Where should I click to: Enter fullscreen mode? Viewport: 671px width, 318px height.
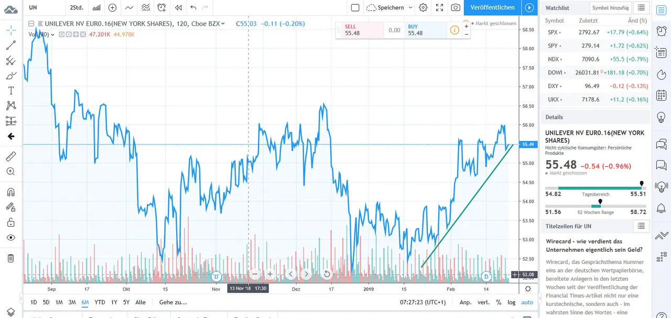[x=439, y=7]
